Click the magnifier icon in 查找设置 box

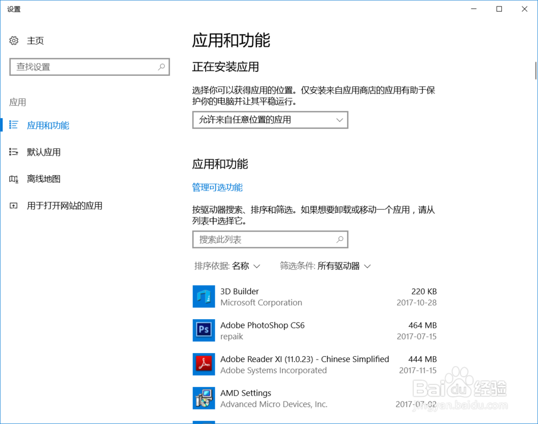pyautogui.click(x=161, y=67)
